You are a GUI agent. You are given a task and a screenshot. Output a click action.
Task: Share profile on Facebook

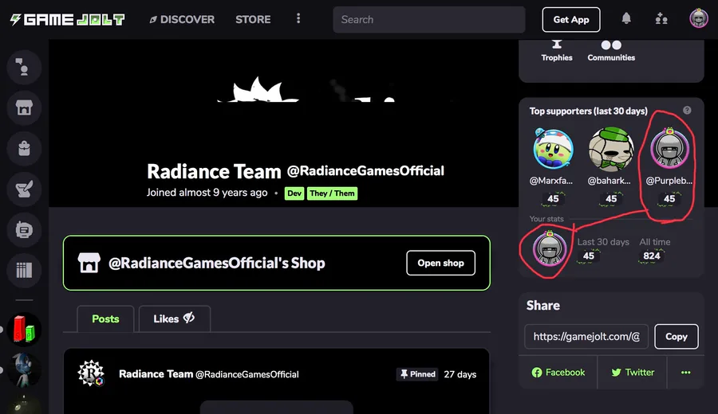[558, 373]
